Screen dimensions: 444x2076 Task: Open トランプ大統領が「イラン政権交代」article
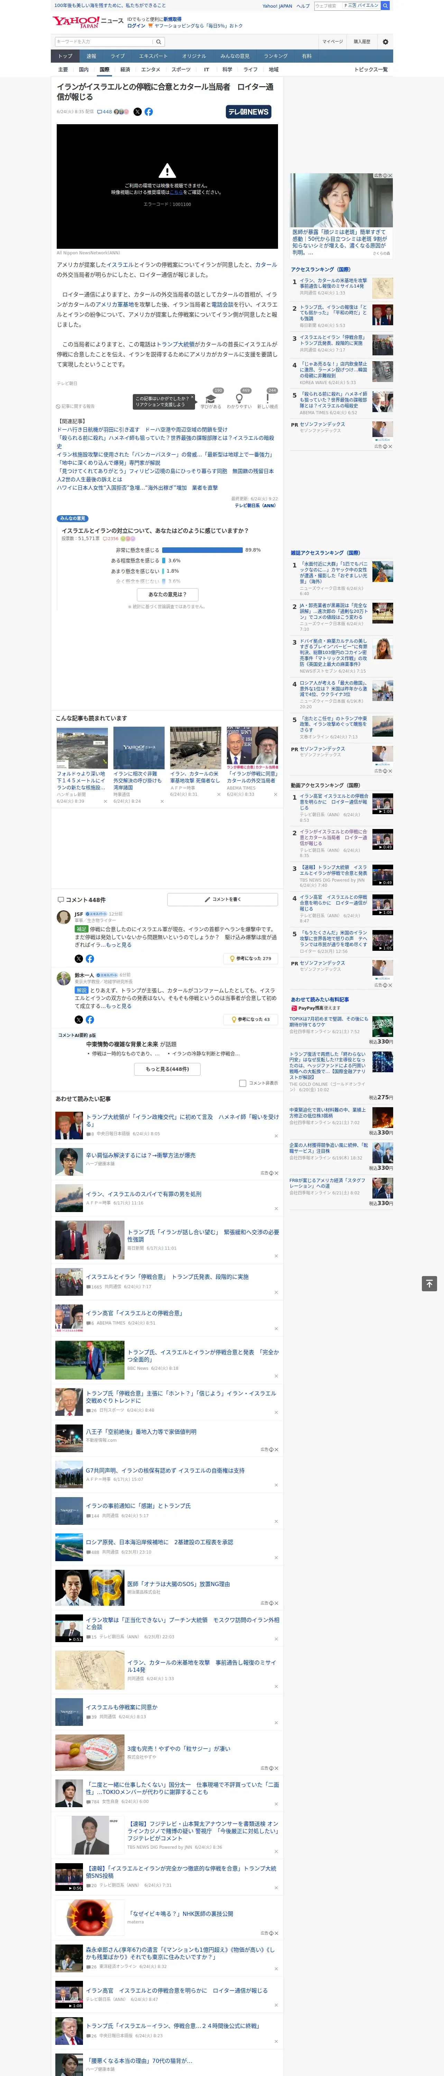[182, 1120]
